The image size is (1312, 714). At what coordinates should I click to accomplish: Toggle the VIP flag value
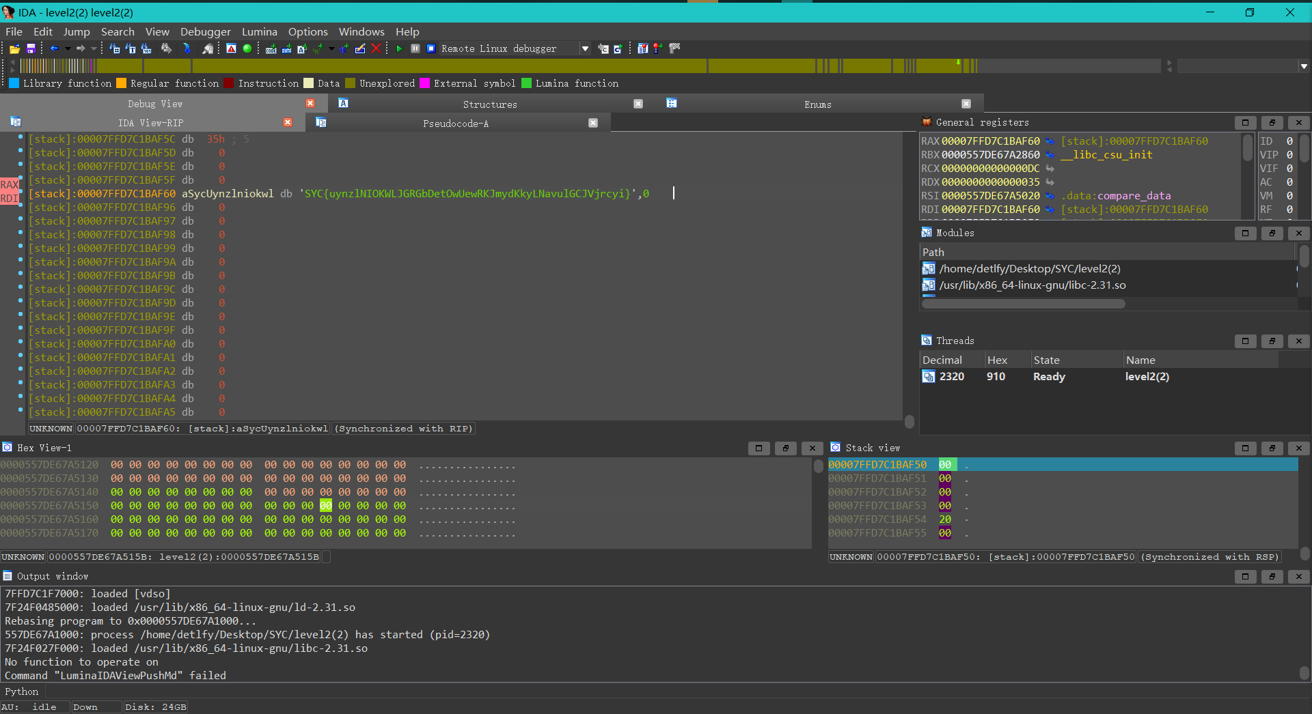coord(1289,155)
